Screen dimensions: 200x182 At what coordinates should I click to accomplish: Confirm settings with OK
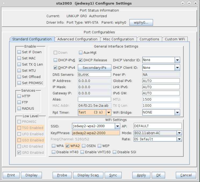click(x=158, y=175)
